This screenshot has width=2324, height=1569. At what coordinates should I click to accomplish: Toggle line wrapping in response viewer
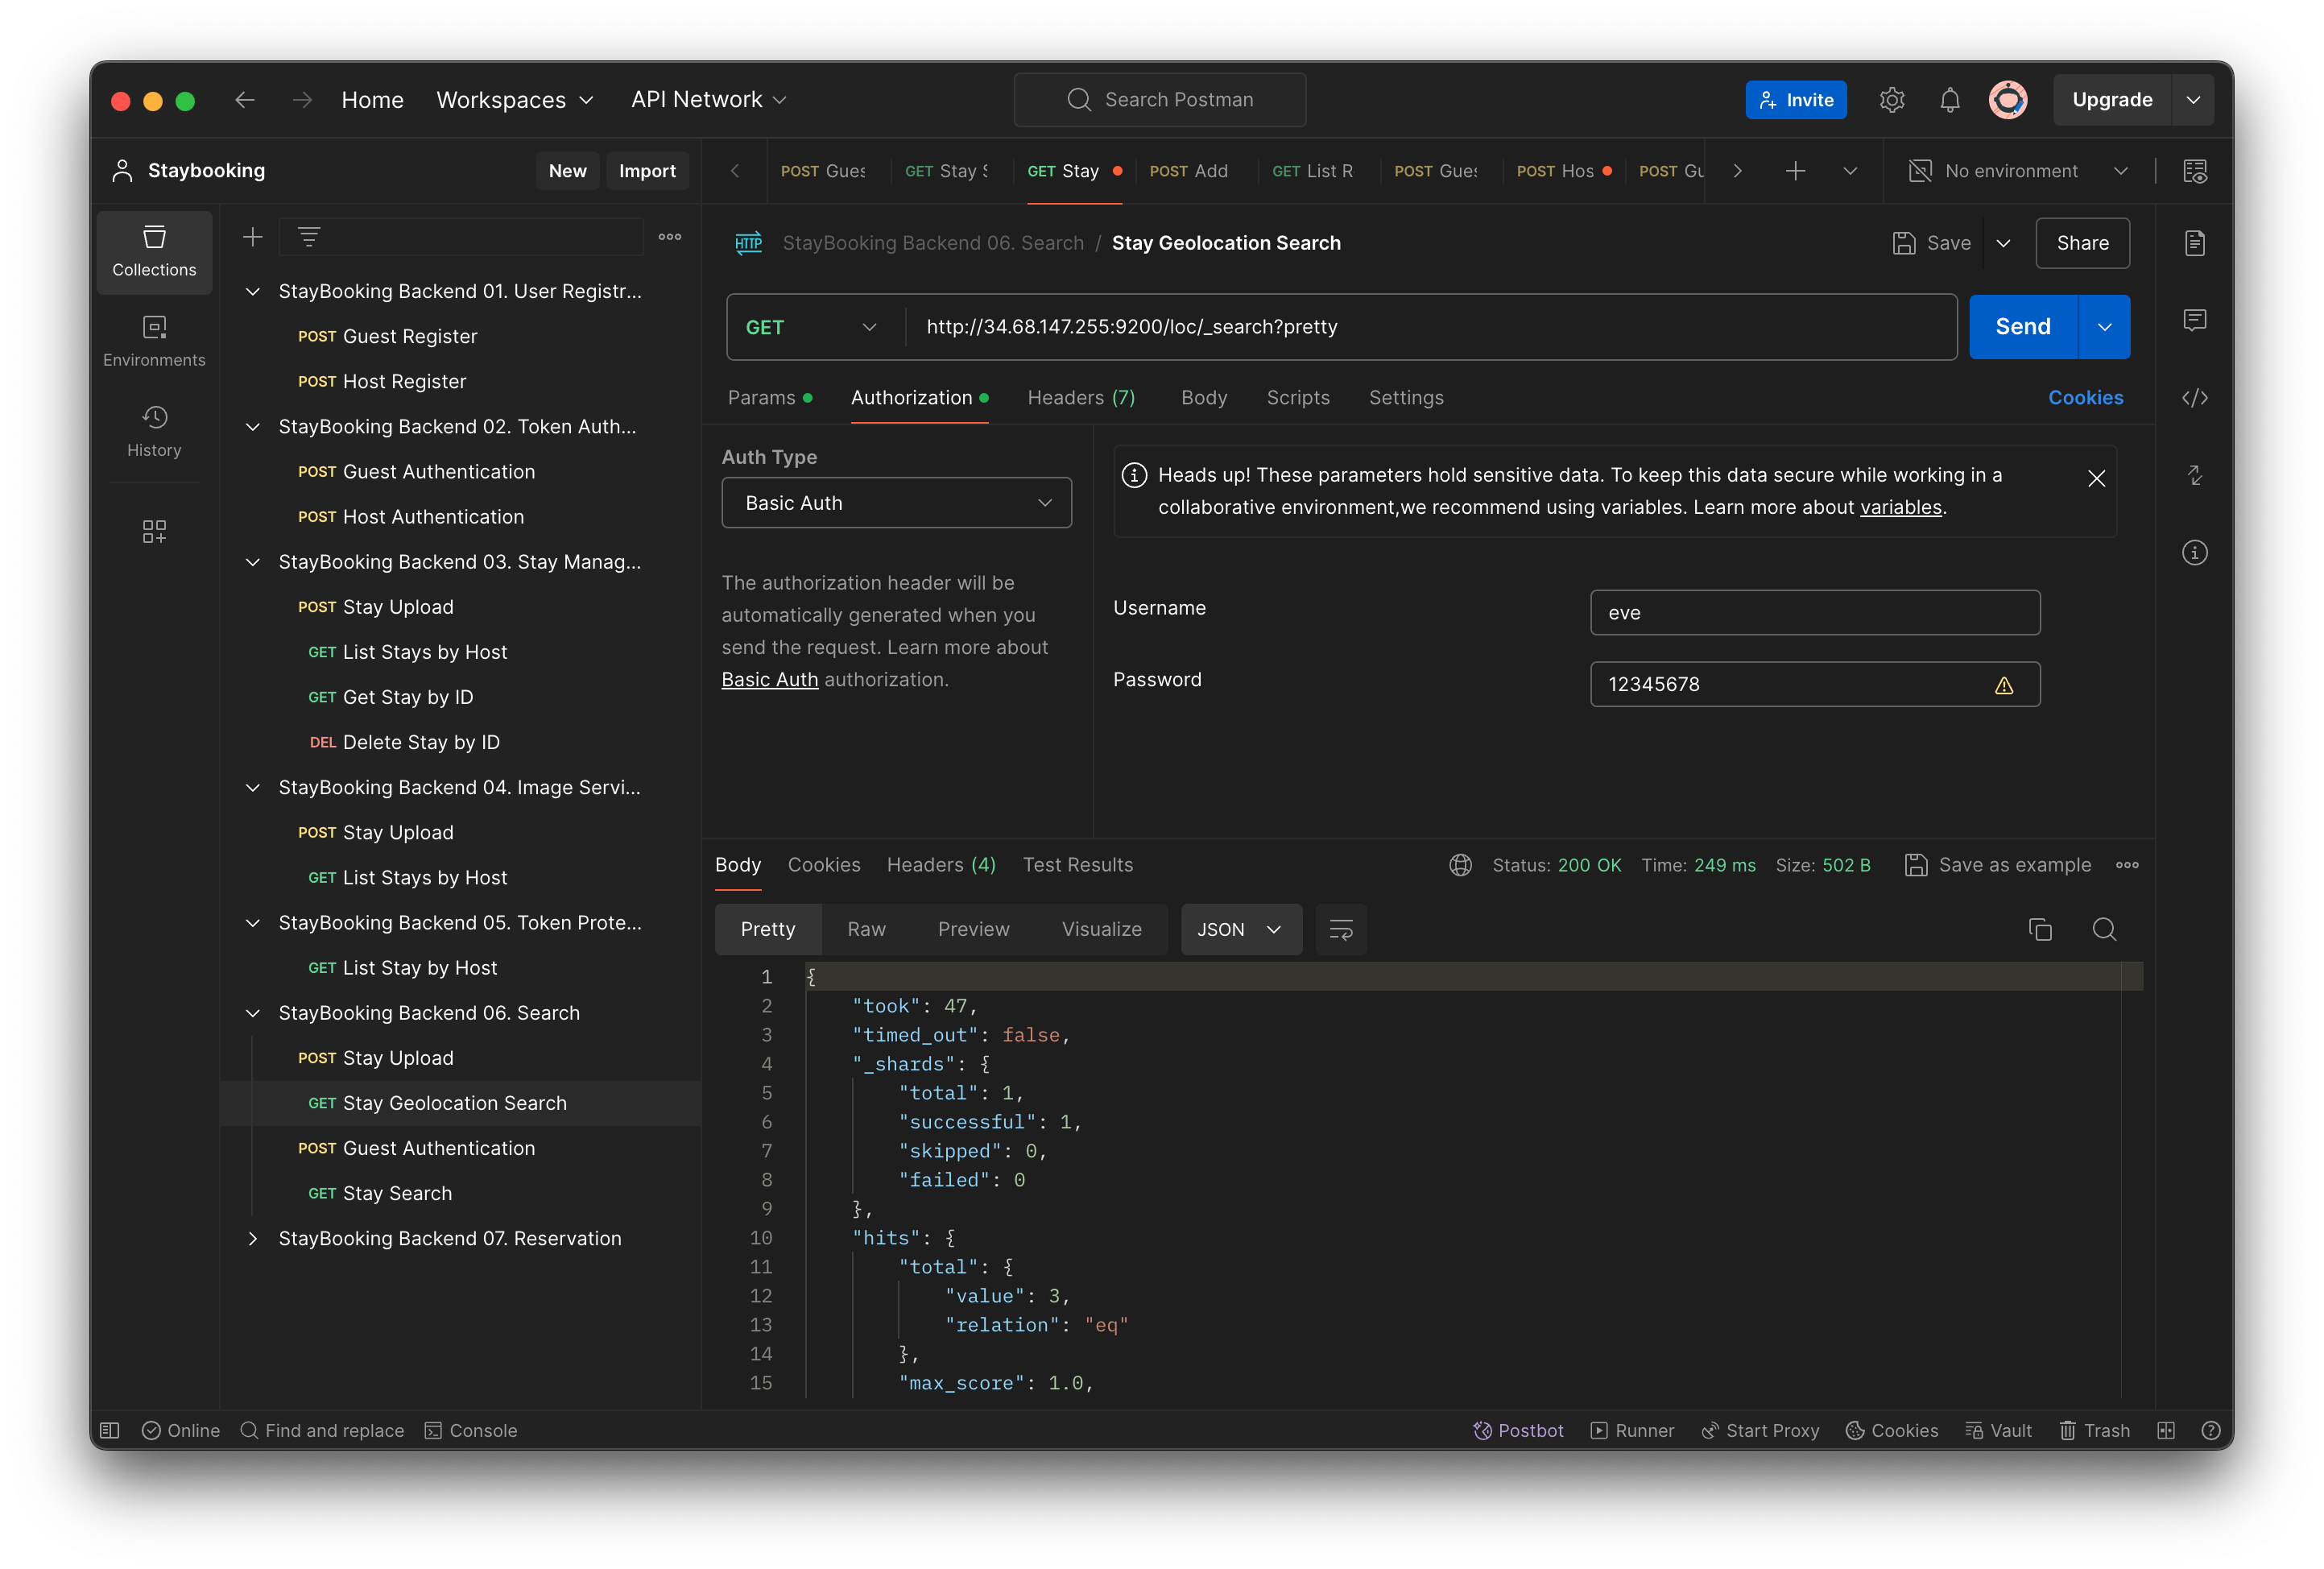tap(1340, 929)
